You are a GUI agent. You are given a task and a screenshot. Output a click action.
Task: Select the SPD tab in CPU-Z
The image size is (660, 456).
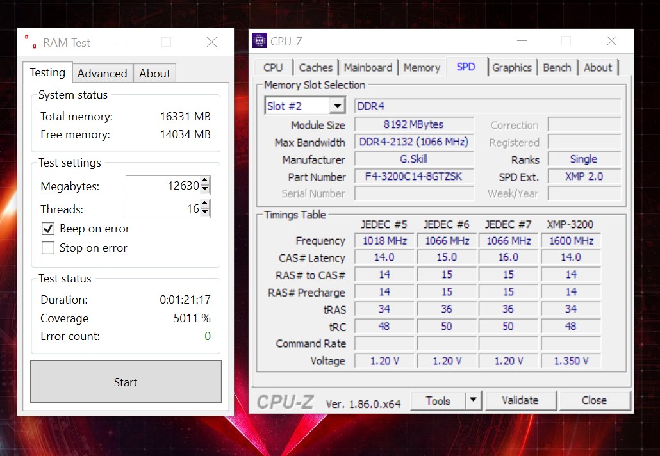(x=466, y=67)
